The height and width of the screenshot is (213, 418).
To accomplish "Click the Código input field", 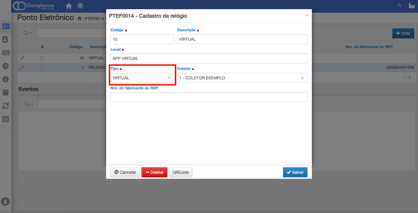I will pyautogui.click(x=142, y=39).
